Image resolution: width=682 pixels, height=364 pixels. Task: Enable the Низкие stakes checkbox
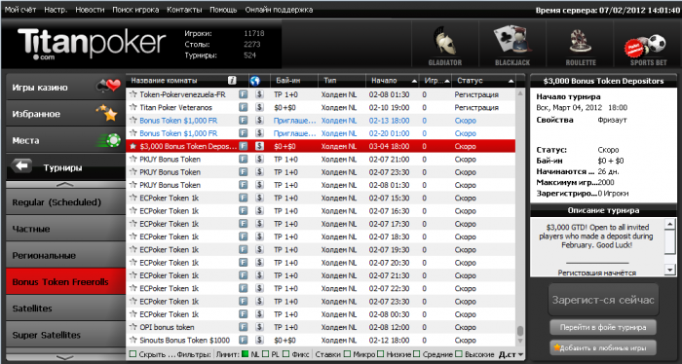(x=381, y=354)
